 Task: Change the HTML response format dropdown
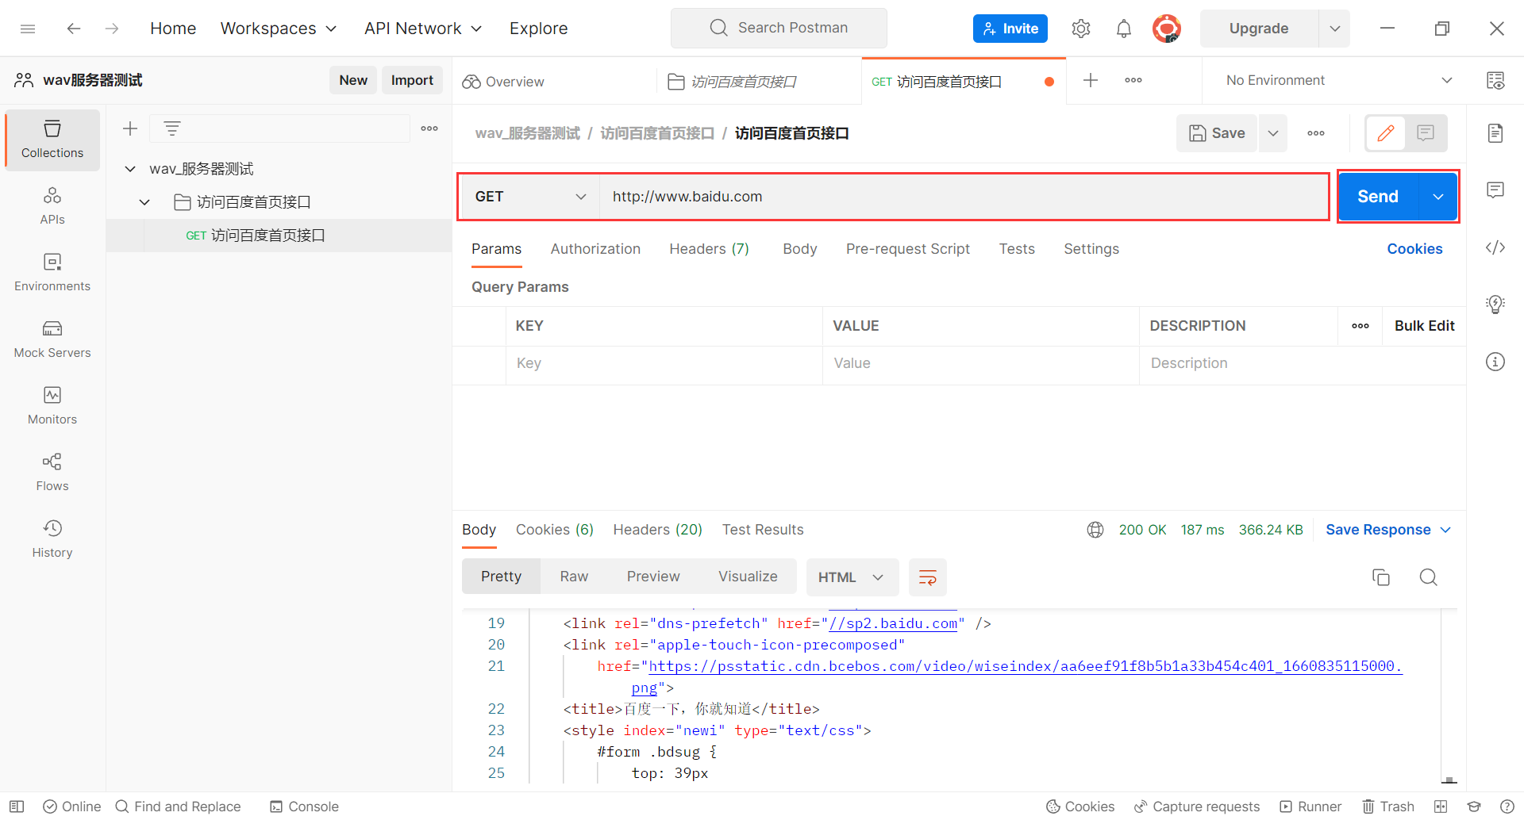tap(852, 577)
